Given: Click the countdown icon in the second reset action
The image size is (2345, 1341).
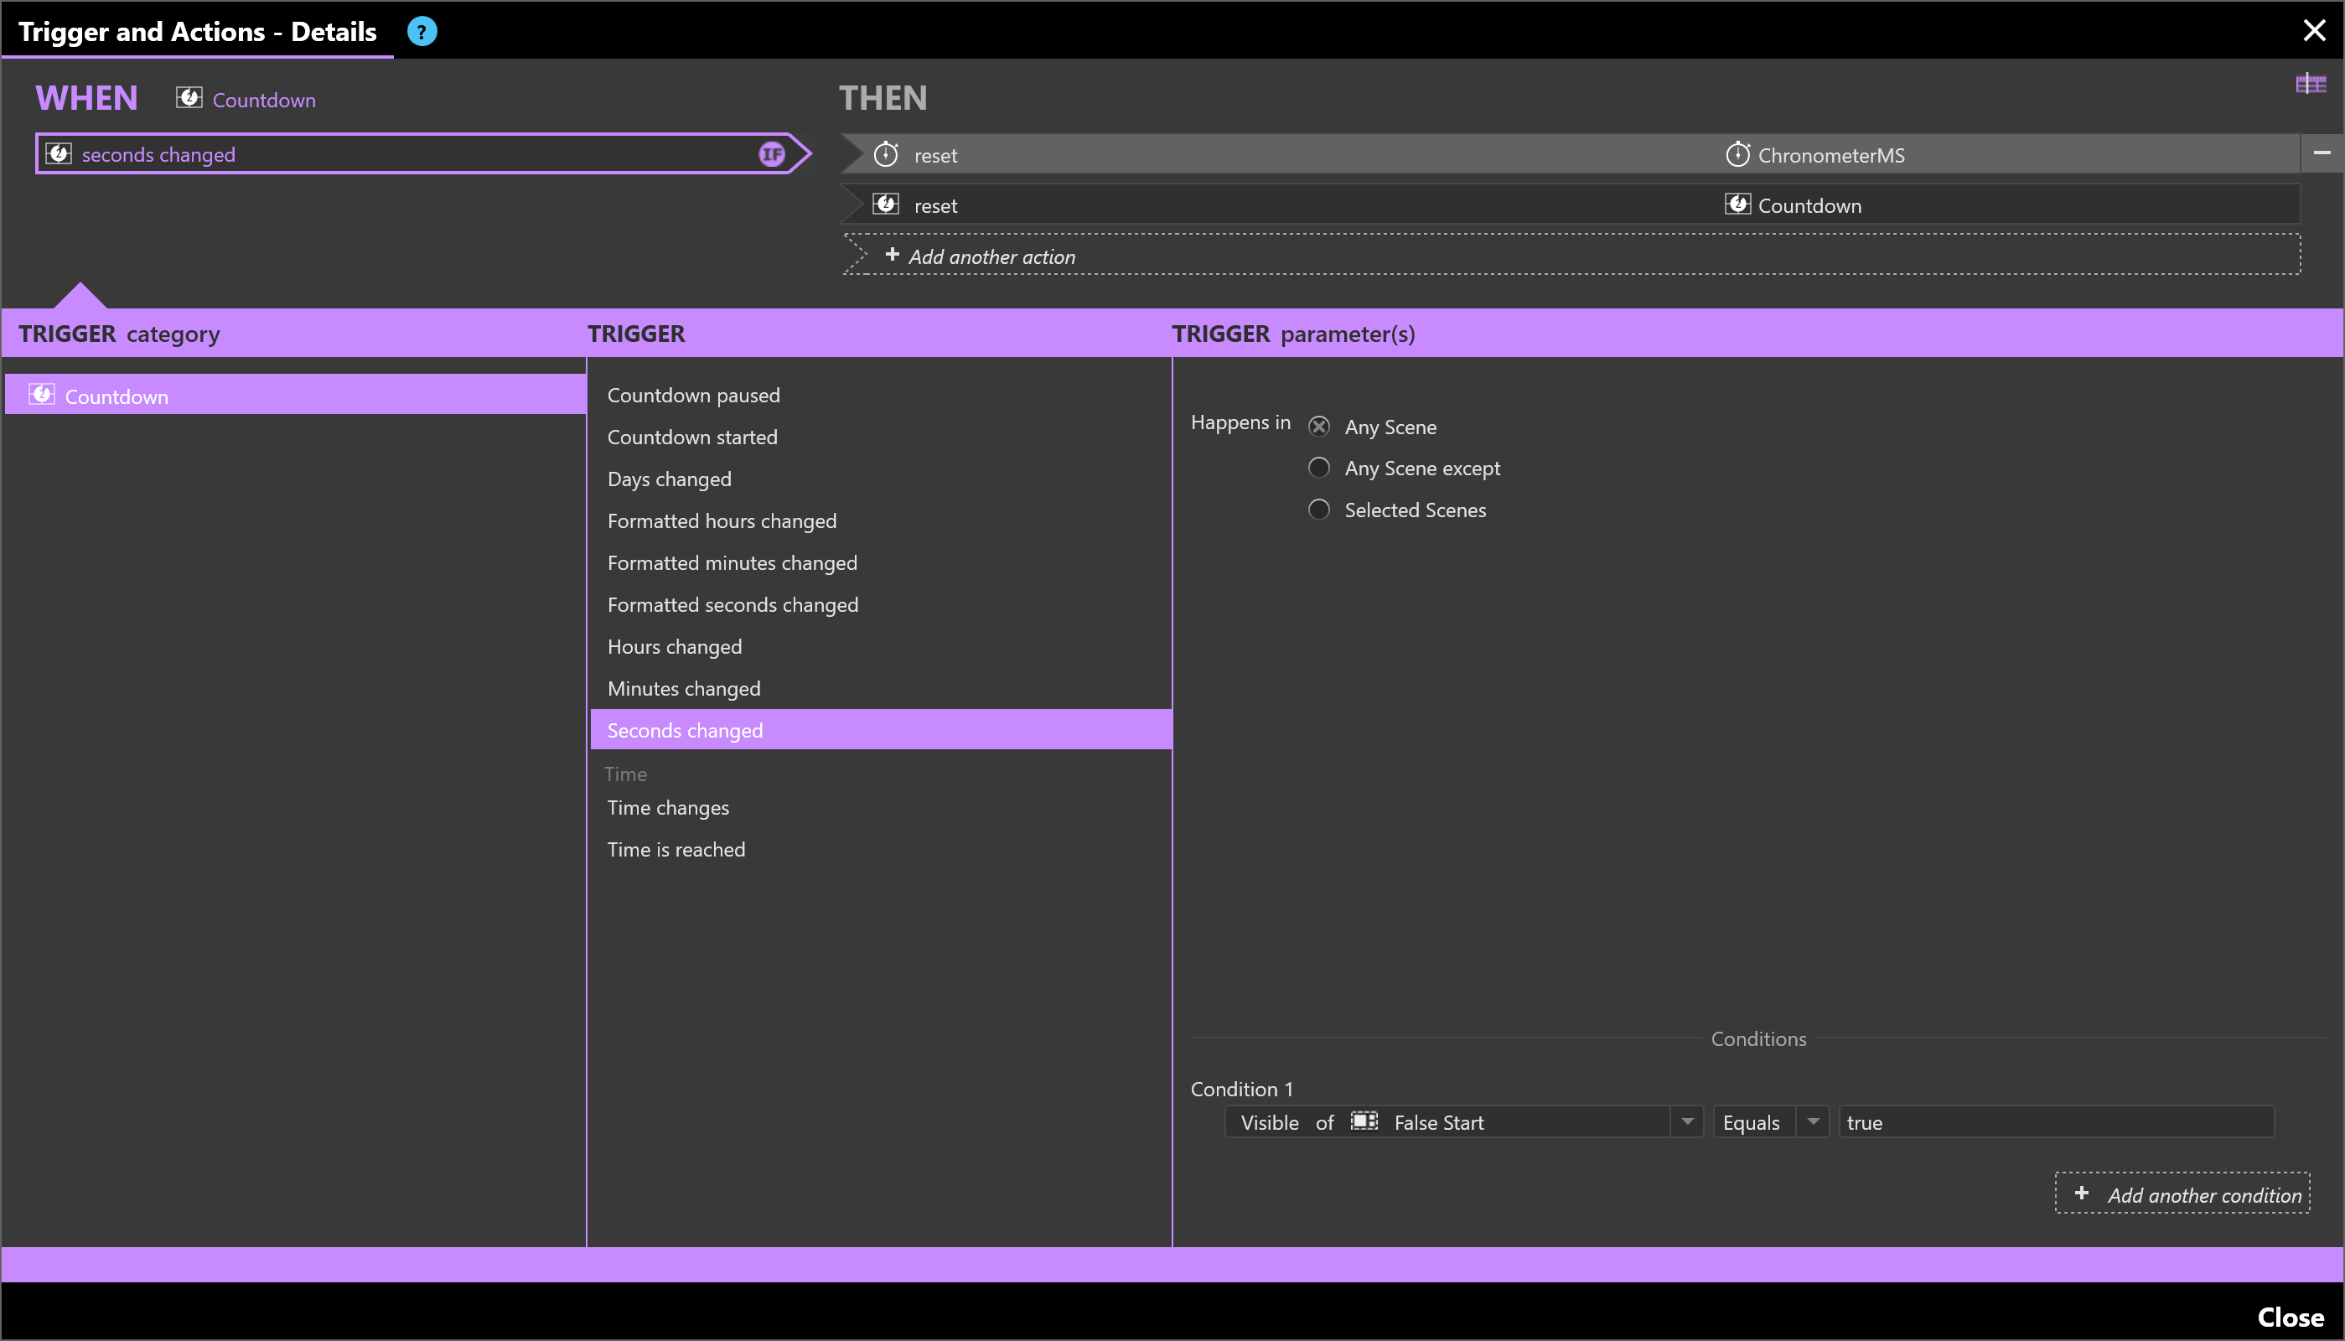Looking at the screenshot, I should (886, 205).
